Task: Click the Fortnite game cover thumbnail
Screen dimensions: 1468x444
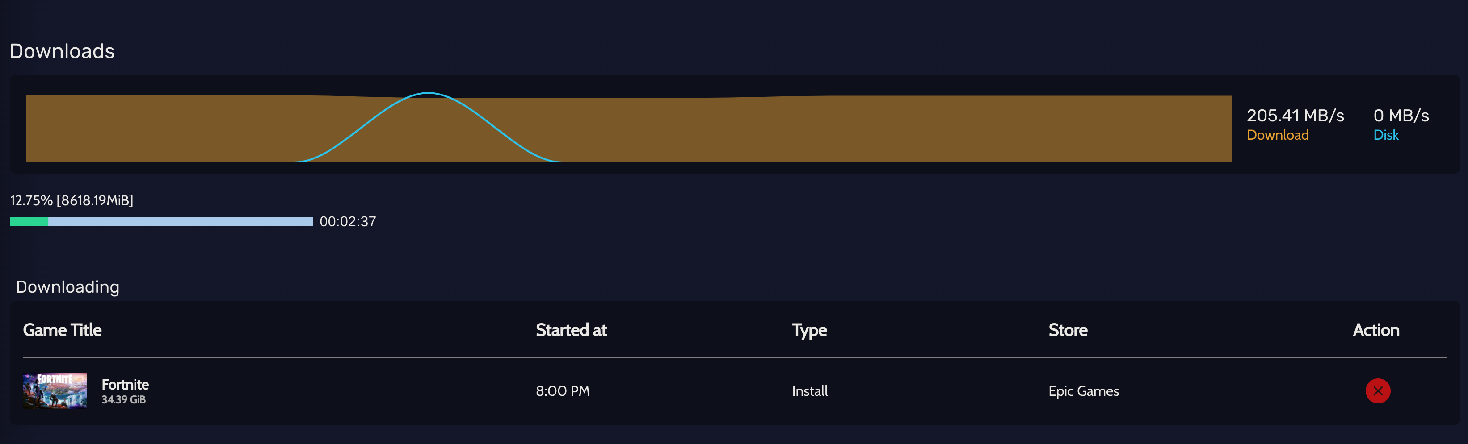Action: pos(55,391)
